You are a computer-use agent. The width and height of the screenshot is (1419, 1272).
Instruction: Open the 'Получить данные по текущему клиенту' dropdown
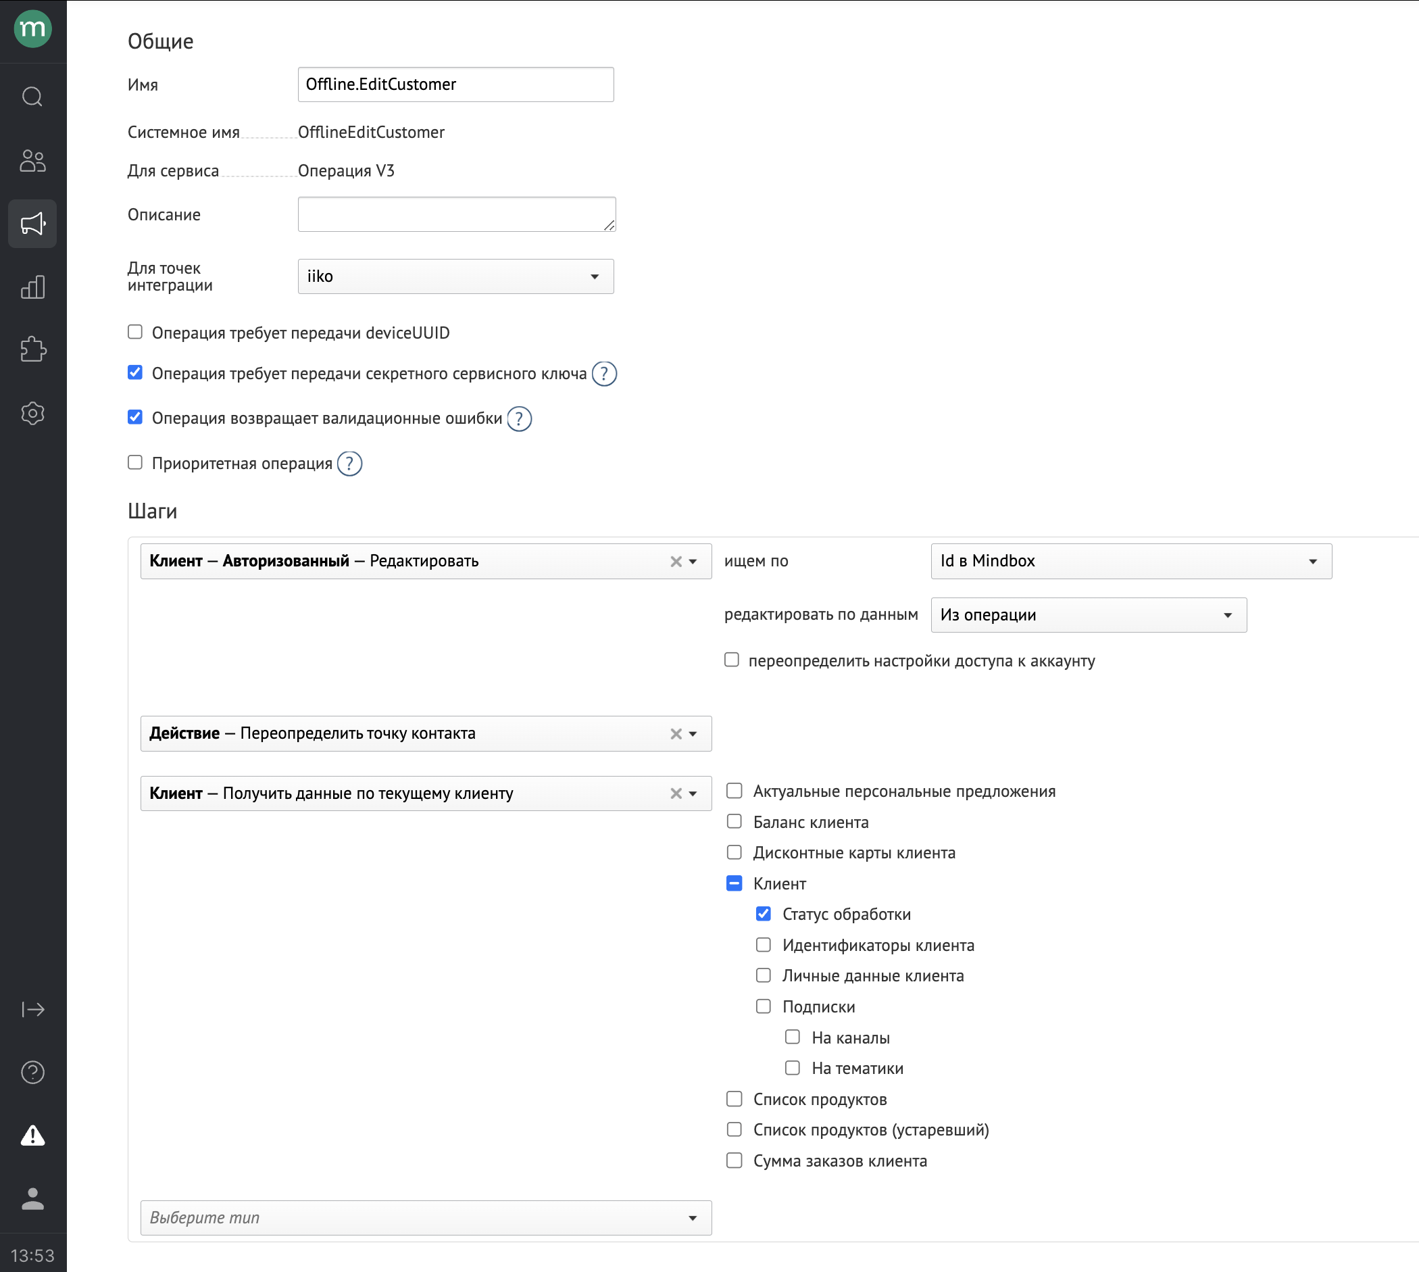pos(426,793)
